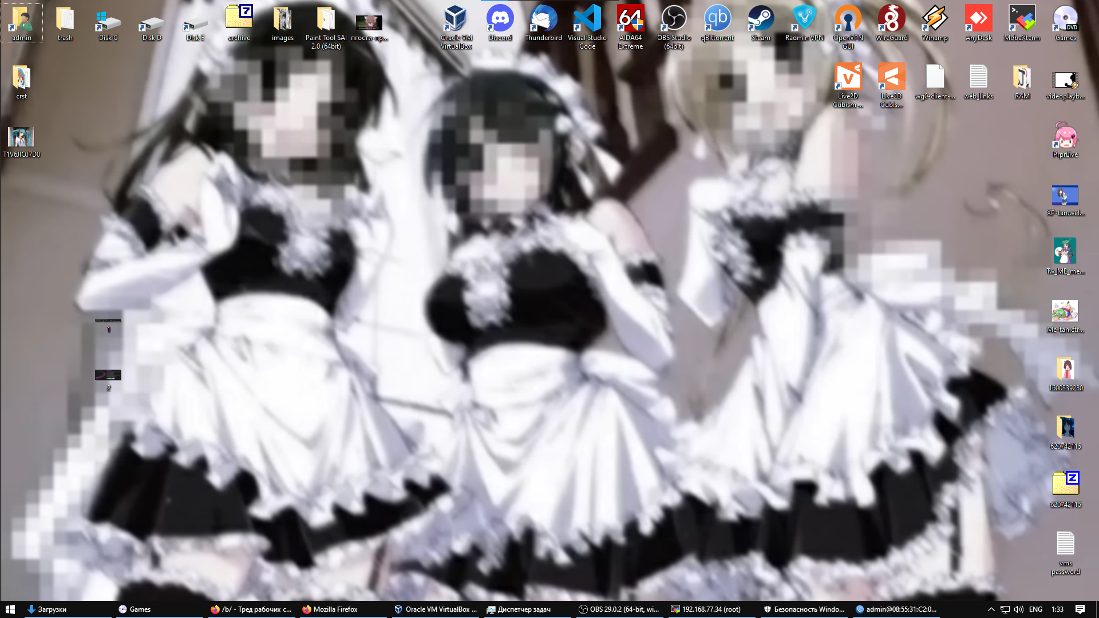Launch Live2D Cubism Viewer shortcut

(x=848, y=85)
